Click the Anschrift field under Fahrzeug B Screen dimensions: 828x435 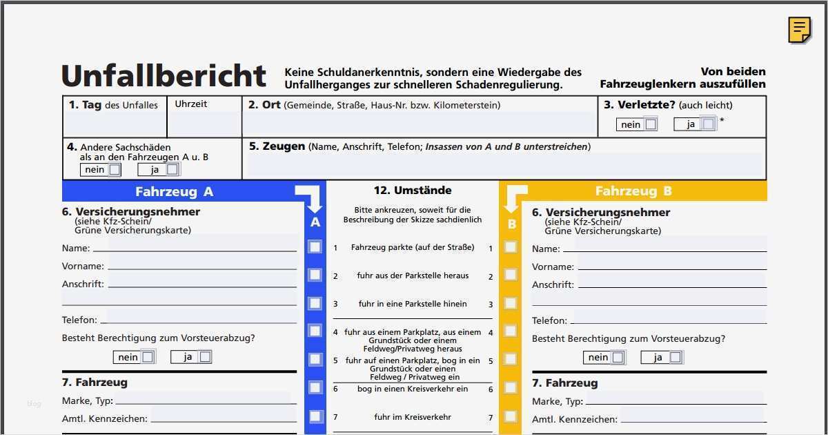[672, 280]
